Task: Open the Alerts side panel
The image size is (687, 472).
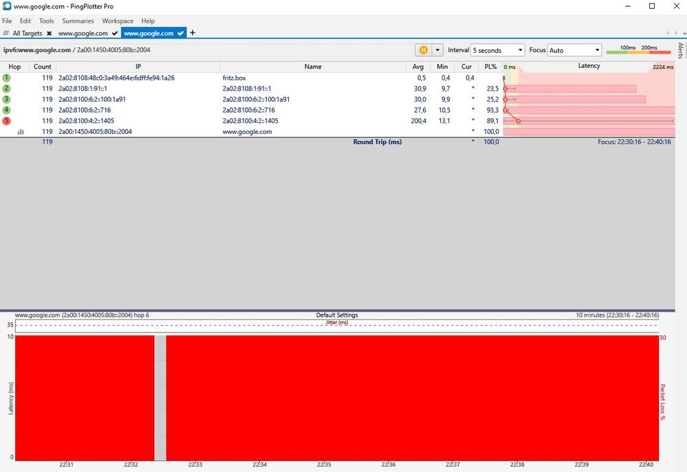Action: (x=680, y=50)
